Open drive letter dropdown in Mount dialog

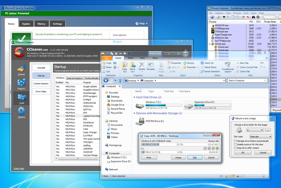coord(255,130)
